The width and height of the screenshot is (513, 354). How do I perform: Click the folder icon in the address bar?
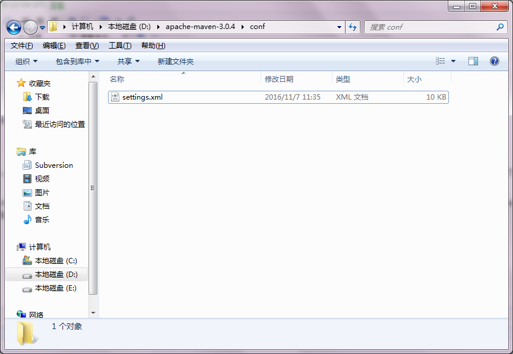coord(53,27)
